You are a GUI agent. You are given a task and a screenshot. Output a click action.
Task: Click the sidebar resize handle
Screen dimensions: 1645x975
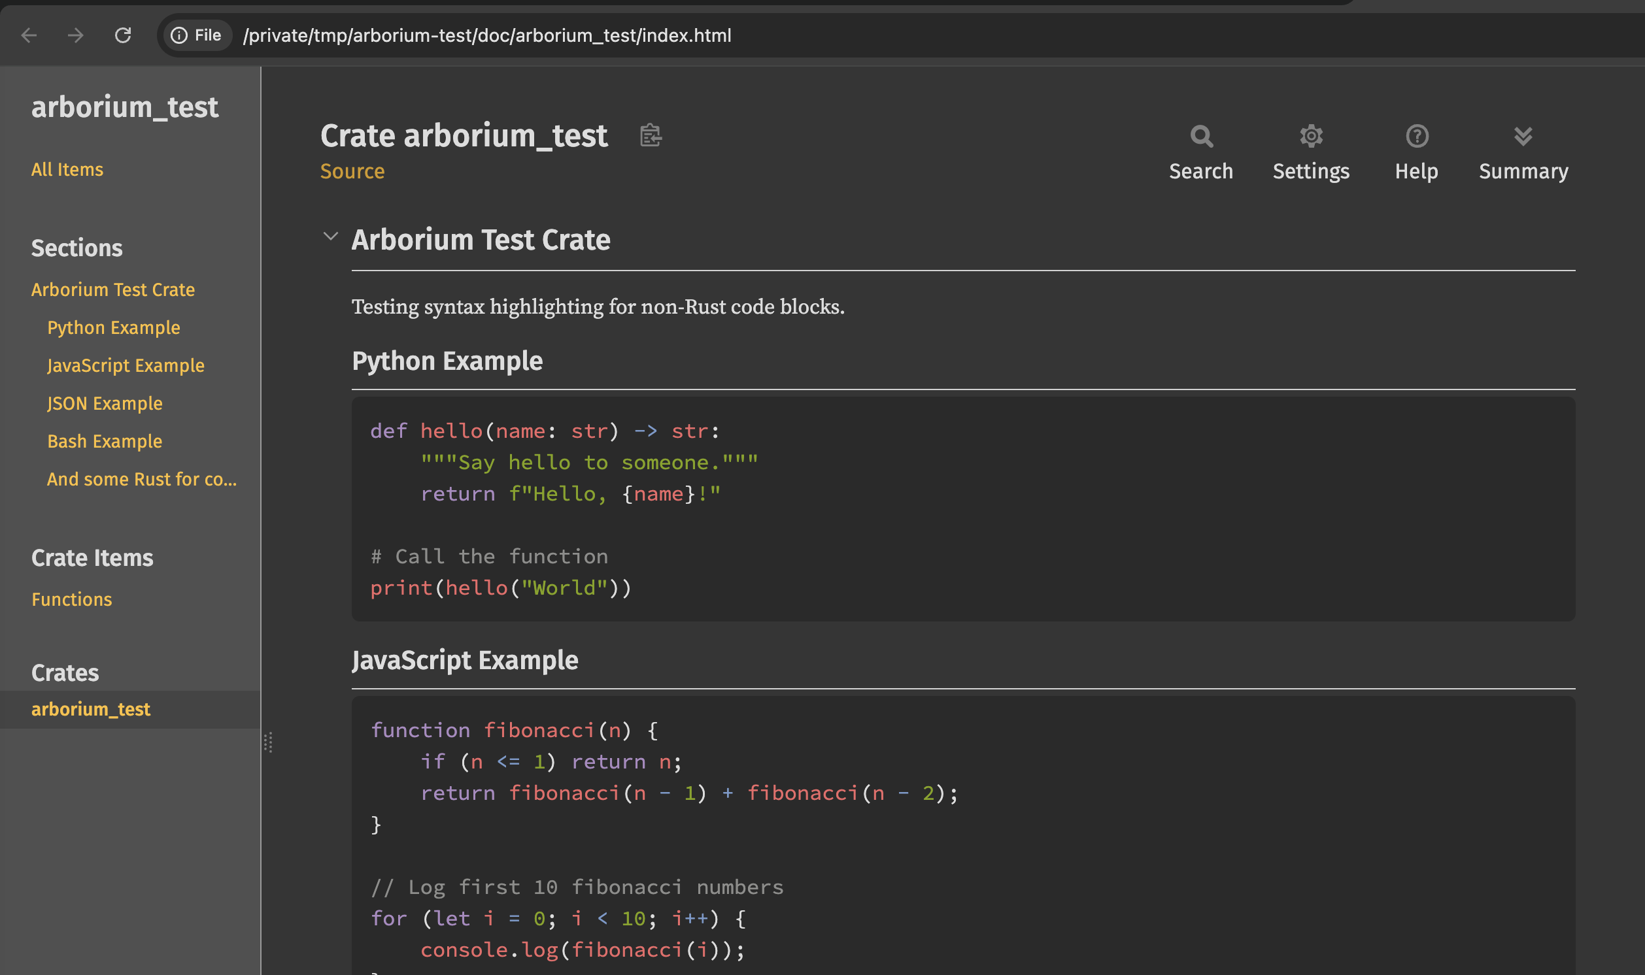(x=268, y=742)
